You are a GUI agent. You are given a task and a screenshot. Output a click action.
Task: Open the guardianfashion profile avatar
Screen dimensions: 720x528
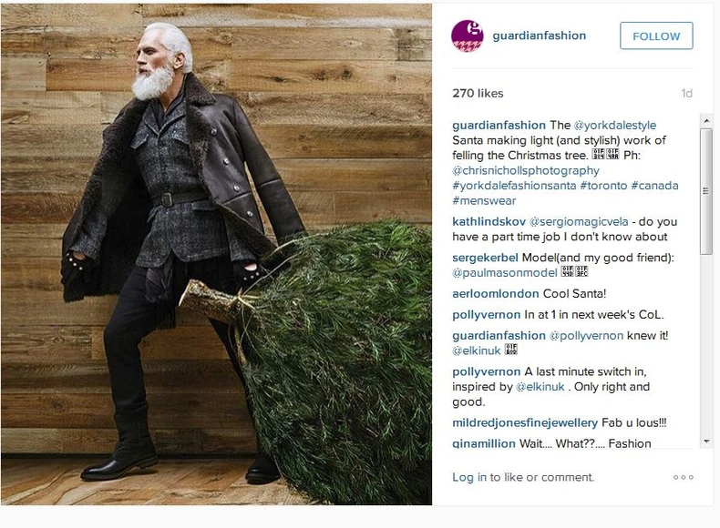(467, 36)
